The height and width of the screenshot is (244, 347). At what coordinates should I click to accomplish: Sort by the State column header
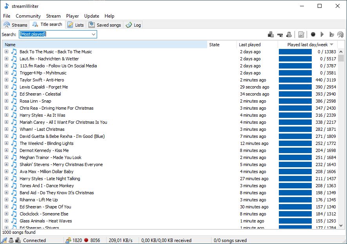click(x=222, y=45)
